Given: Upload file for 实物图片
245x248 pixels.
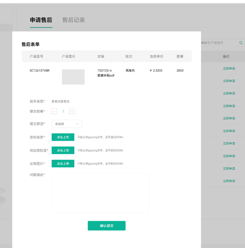Looking at the screenshot, I should coord(63,164).
